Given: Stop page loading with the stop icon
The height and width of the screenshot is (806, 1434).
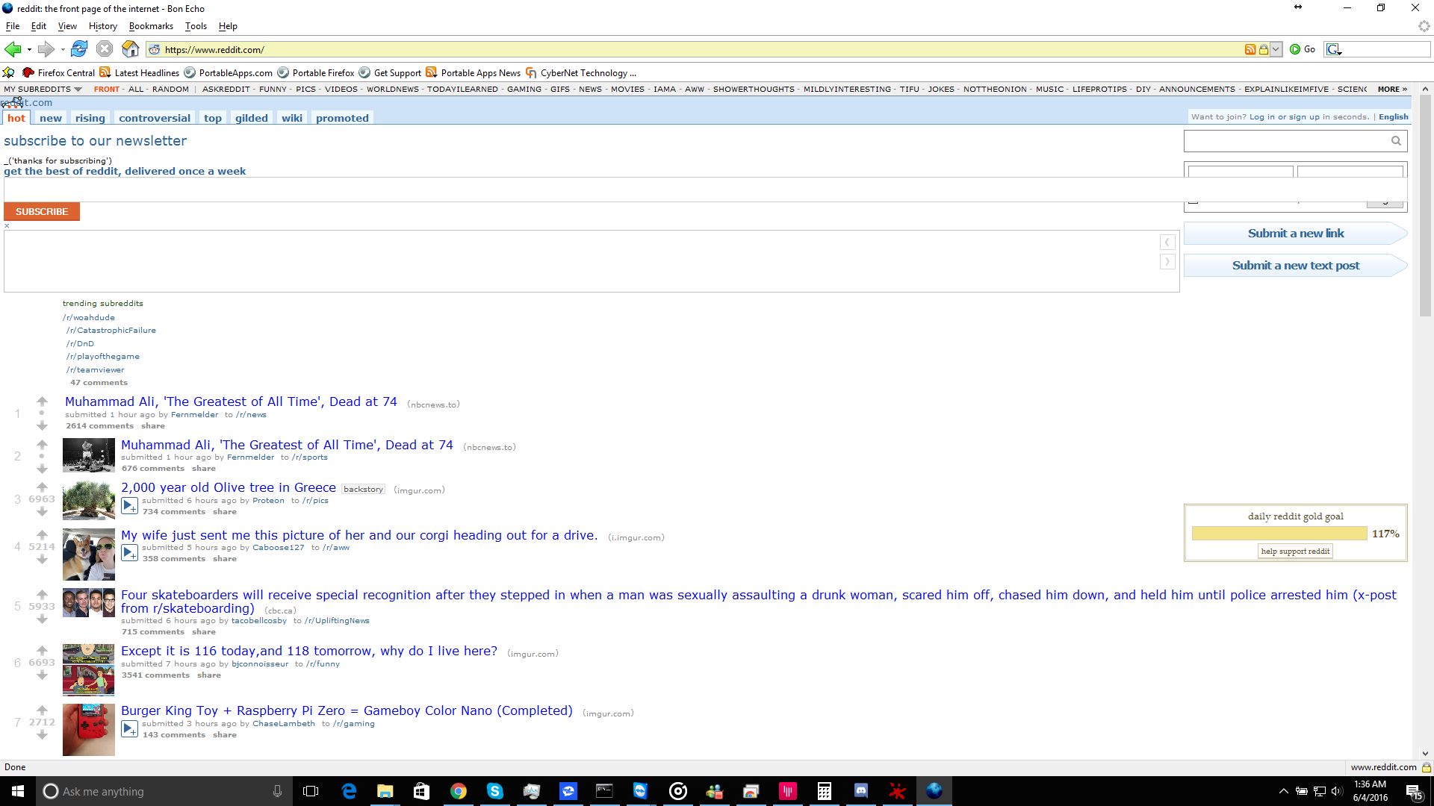Looking at the screenshot, I should [x=105, y=49].
